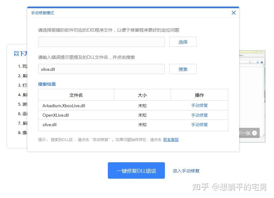Click the 搜索 button to search the DLL

click(x=183, y=69)
